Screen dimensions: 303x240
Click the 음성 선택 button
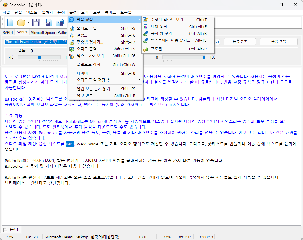click(278, 41)
